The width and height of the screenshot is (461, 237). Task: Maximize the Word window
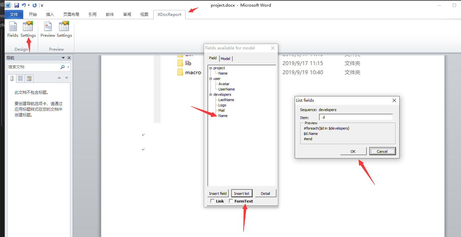454,5
